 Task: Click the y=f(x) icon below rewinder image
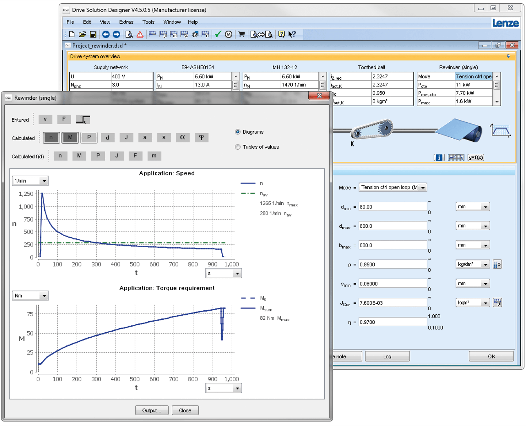tap(476, 158)
